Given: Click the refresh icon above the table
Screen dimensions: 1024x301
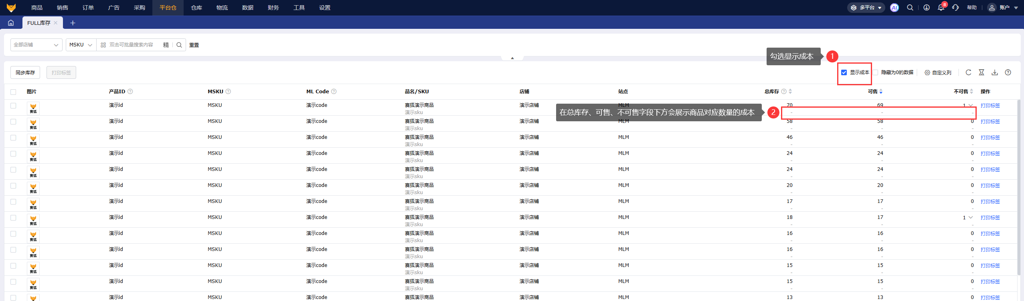Looking at the screenshot, I should click(968, 72).
